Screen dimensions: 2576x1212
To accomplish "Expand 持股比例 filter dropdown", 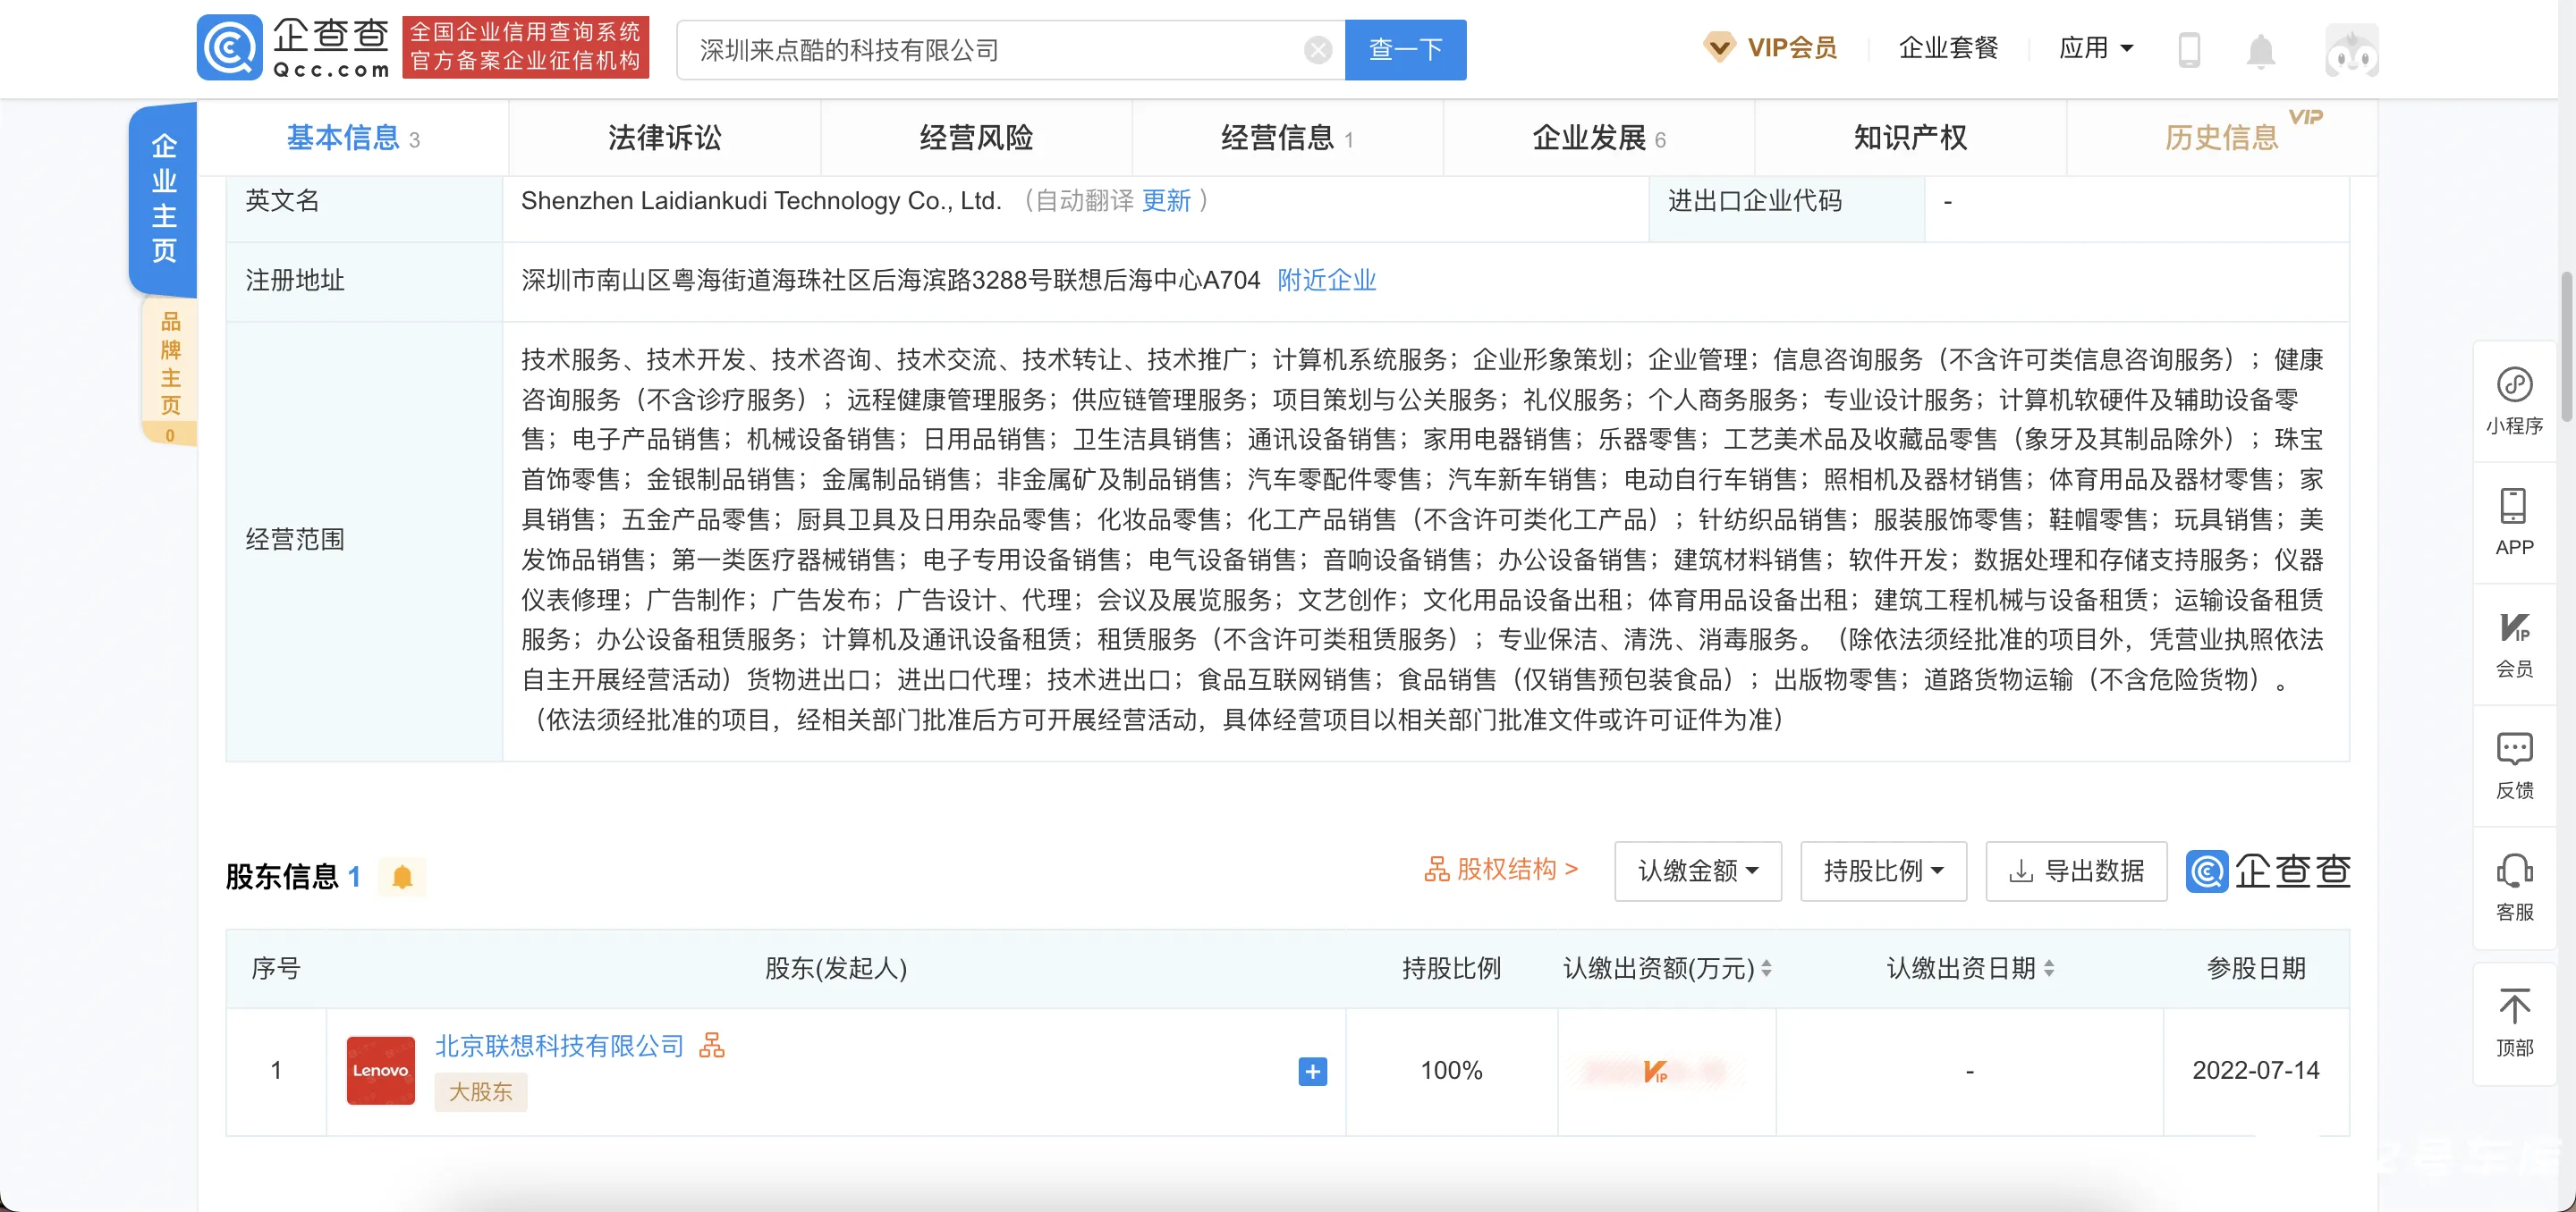I will coord(1883,871).
